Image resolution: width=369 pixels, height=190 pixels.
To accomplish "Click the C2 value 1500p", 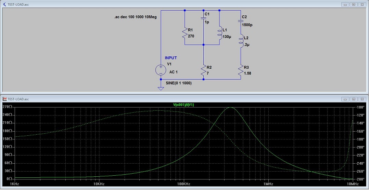I will tap(248, 25).
